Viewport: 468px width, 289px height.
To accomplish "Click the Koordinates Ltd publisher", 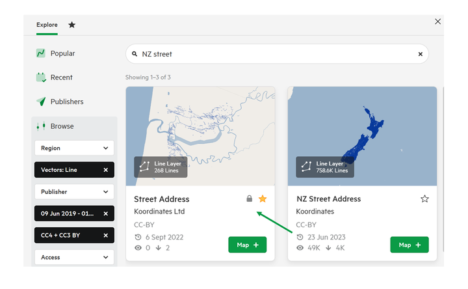I will pos(159,212).
